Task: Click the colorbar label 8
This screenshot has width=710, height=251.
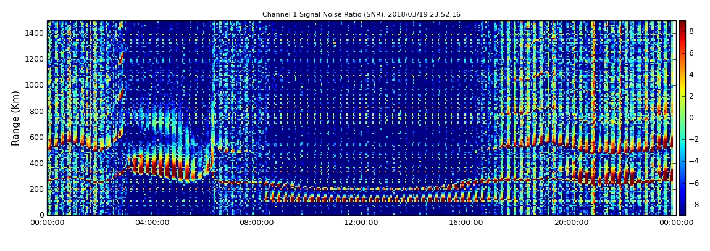Action: pos(691,31)
